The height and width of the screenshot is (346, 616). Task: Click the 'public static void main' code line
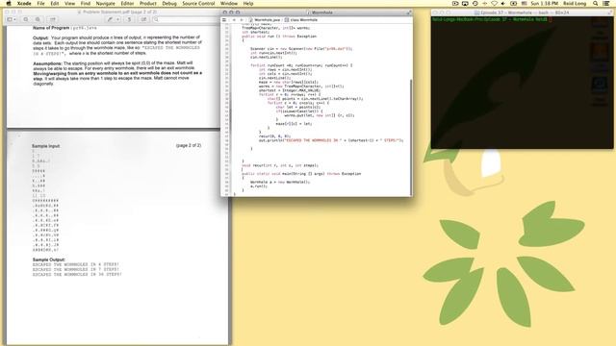coord(301,173)
